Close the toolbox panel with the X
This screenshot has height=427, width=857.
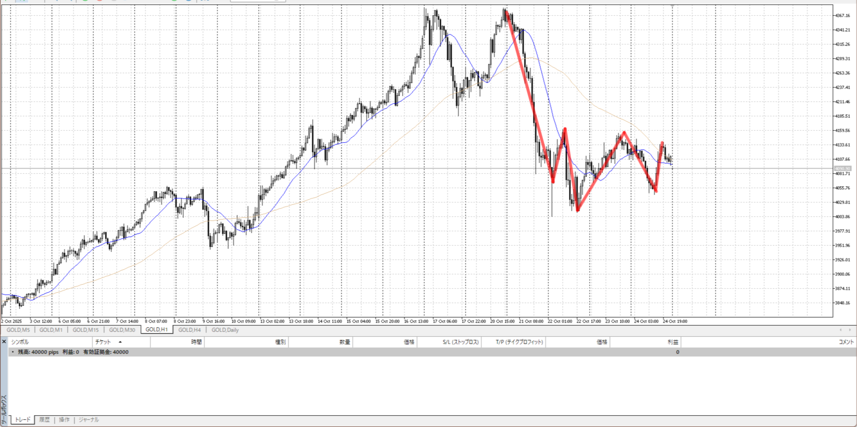[4, 342]
